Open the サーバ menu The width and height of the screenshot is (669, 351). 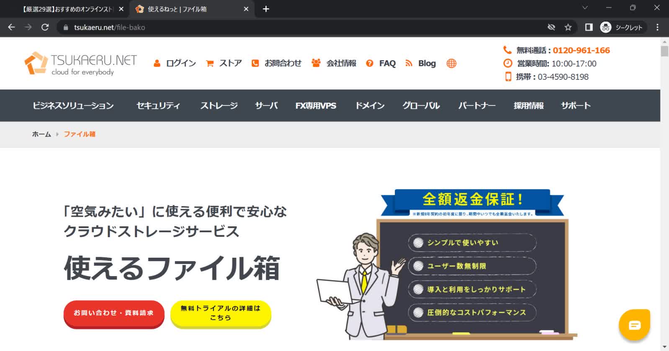(x=266, y=105)
